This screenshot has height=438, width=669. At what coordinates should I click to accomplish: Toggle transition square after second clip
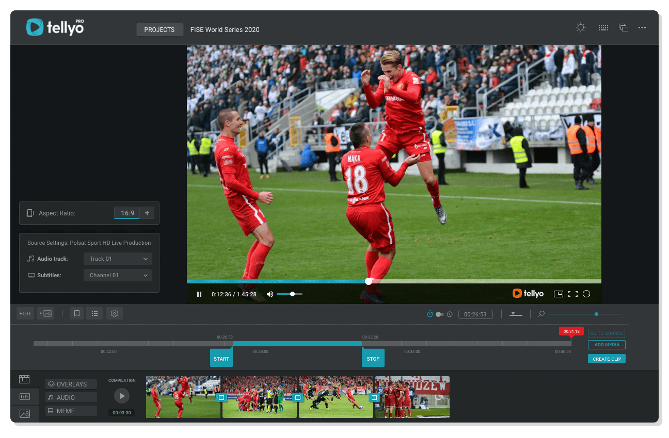[298, 398]
